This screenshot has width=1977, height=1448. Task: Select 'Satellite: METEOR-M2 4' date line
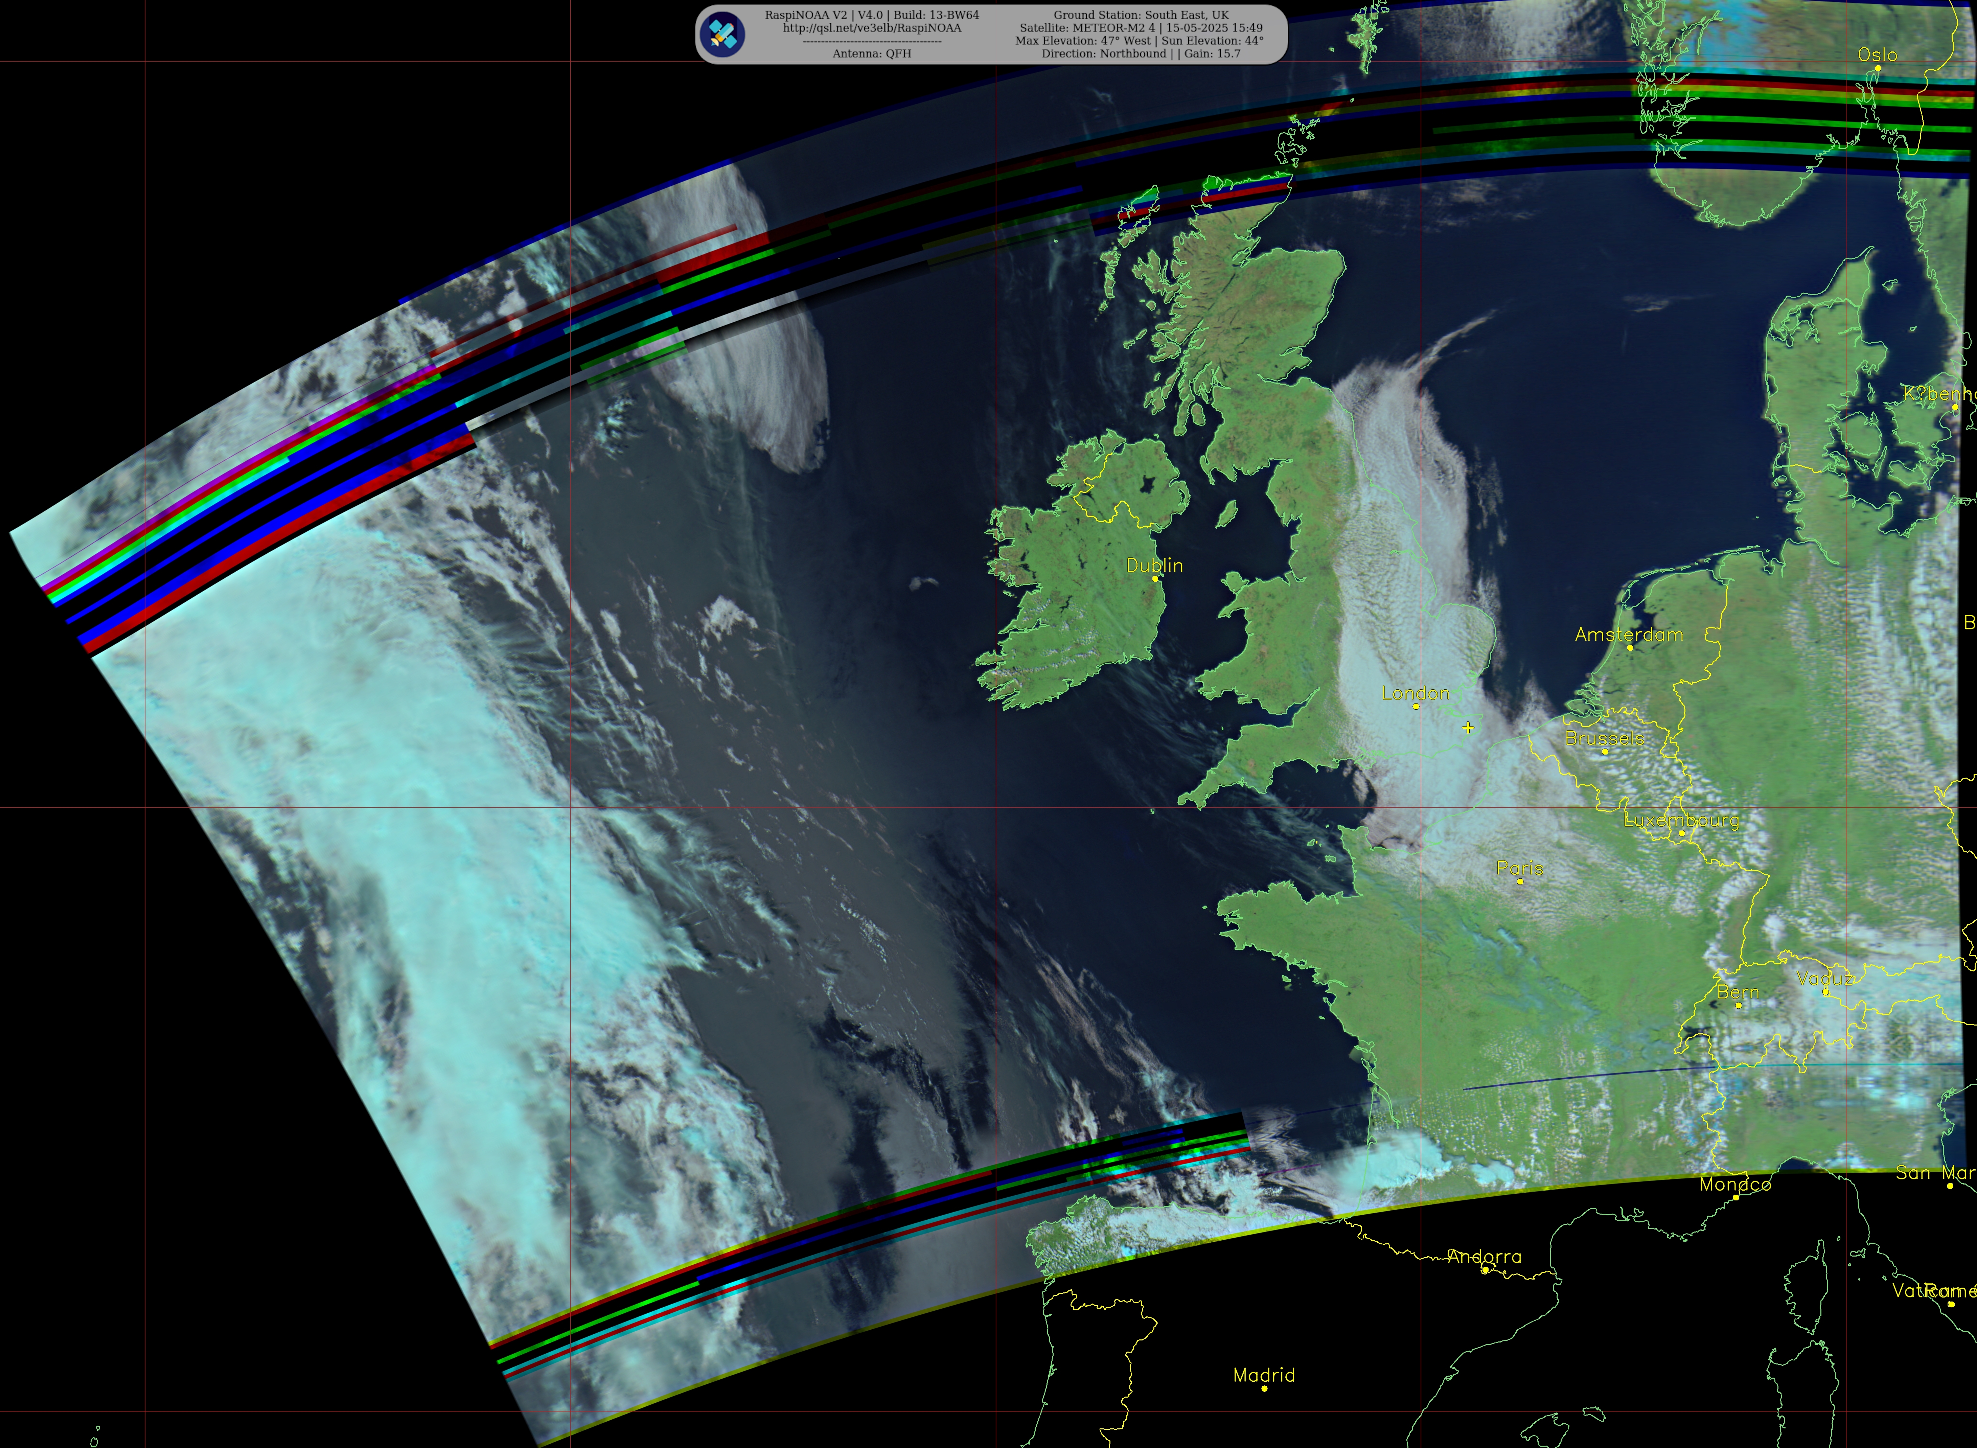coord(1141,28)
